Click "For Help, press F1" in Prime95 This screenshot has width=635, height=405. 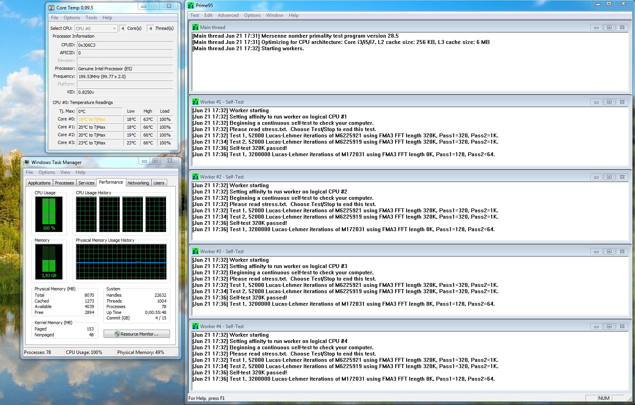pos(206,398)
